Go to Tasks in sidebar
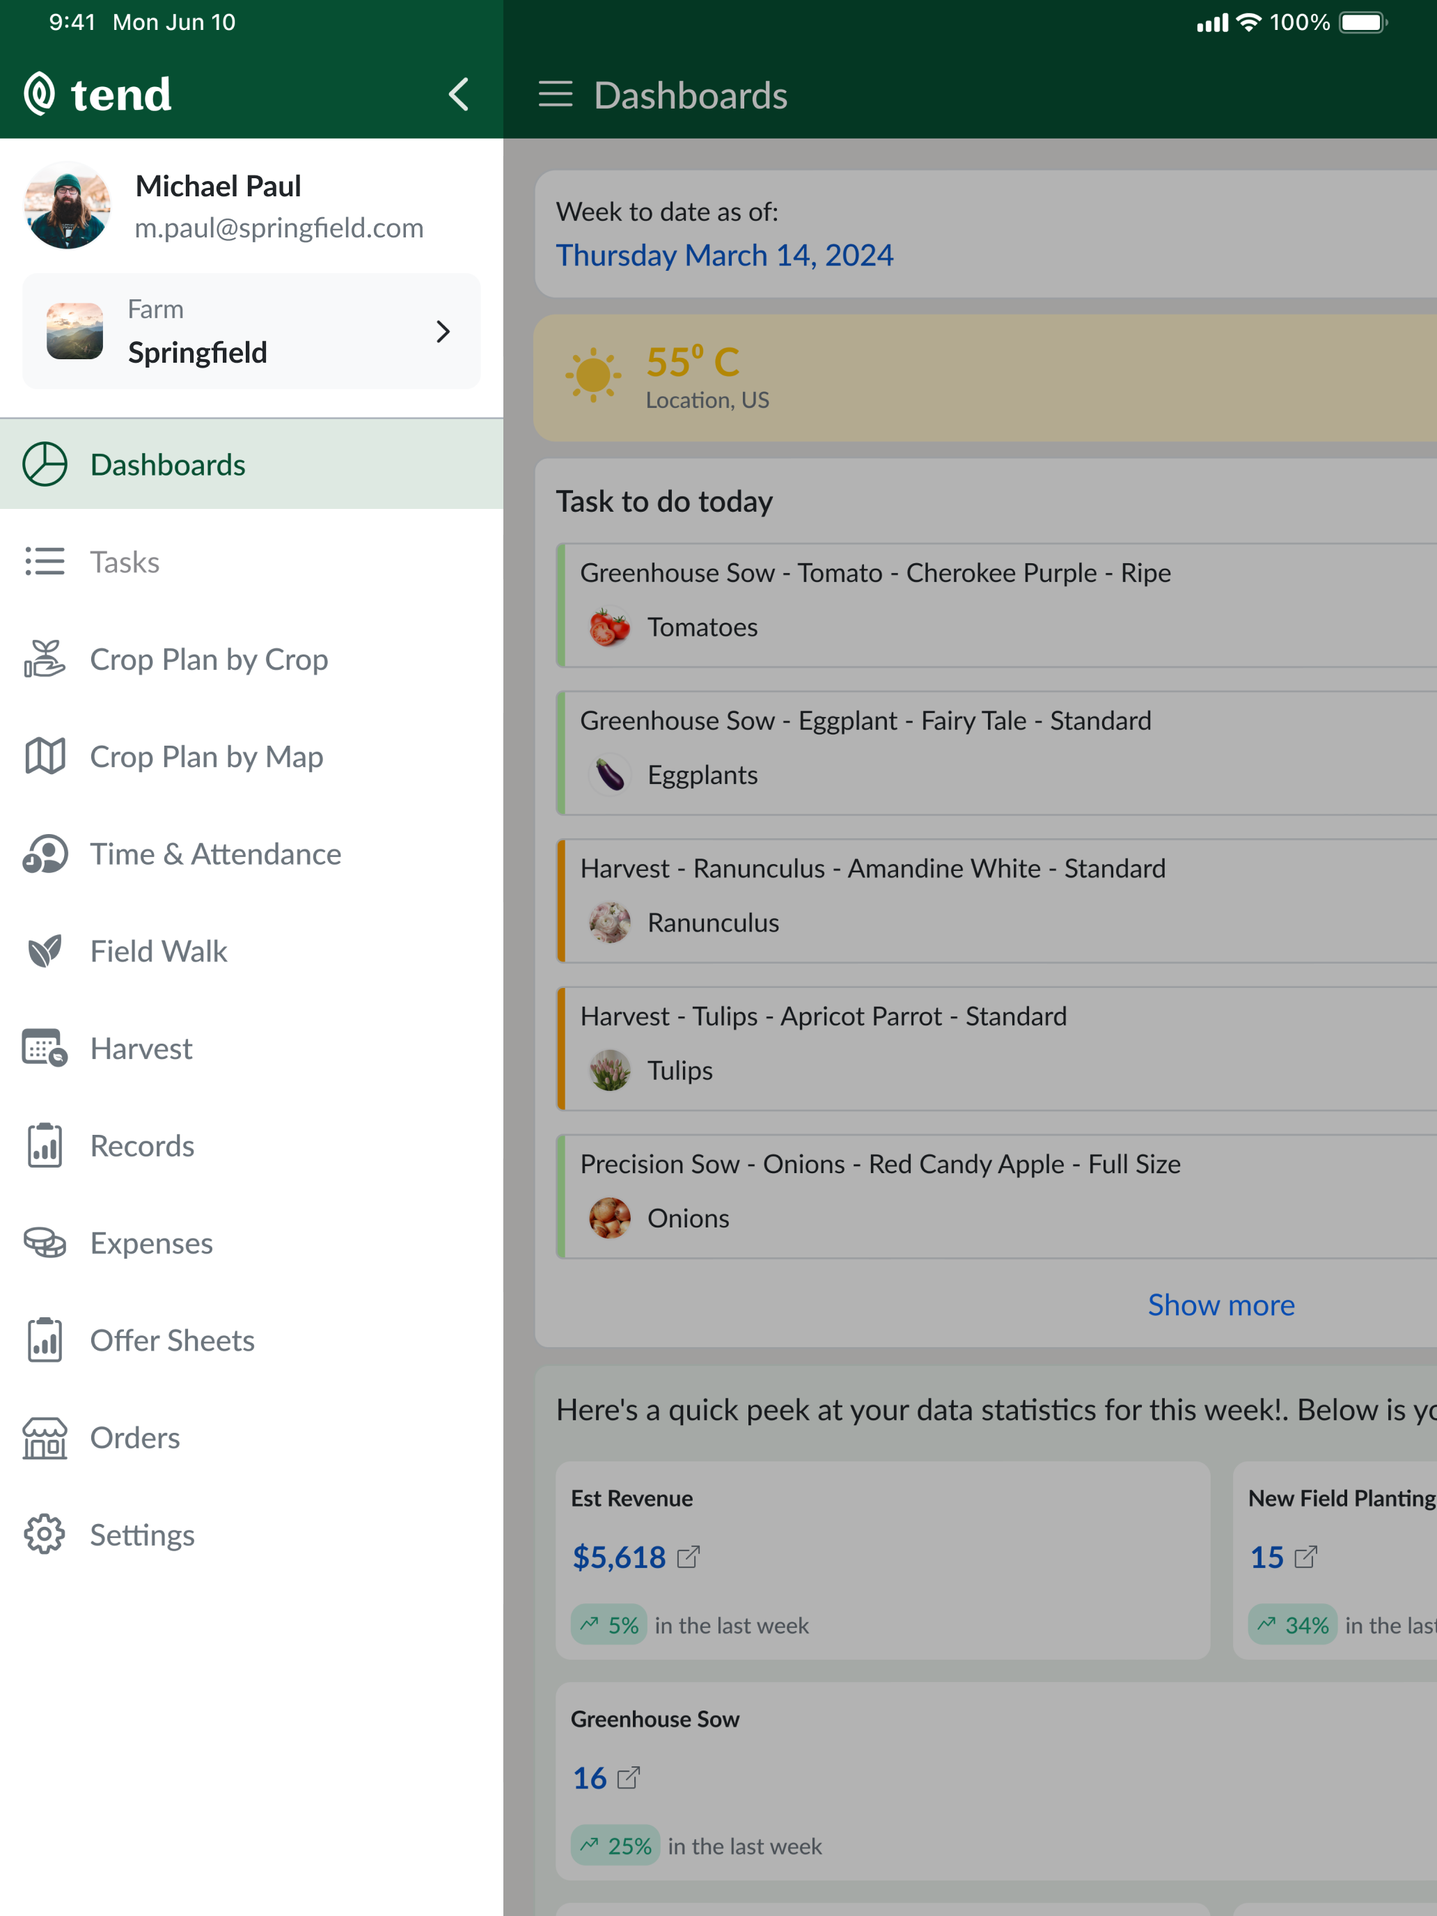 [x=251, y=561]
